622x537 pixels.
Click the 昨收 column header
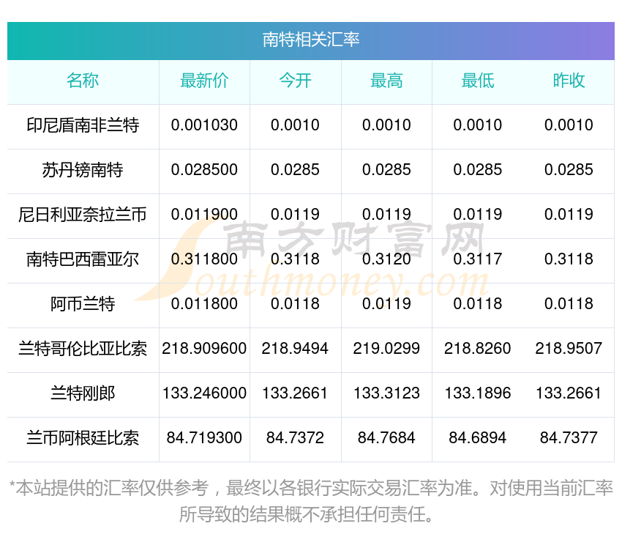(x=569, y=81)
